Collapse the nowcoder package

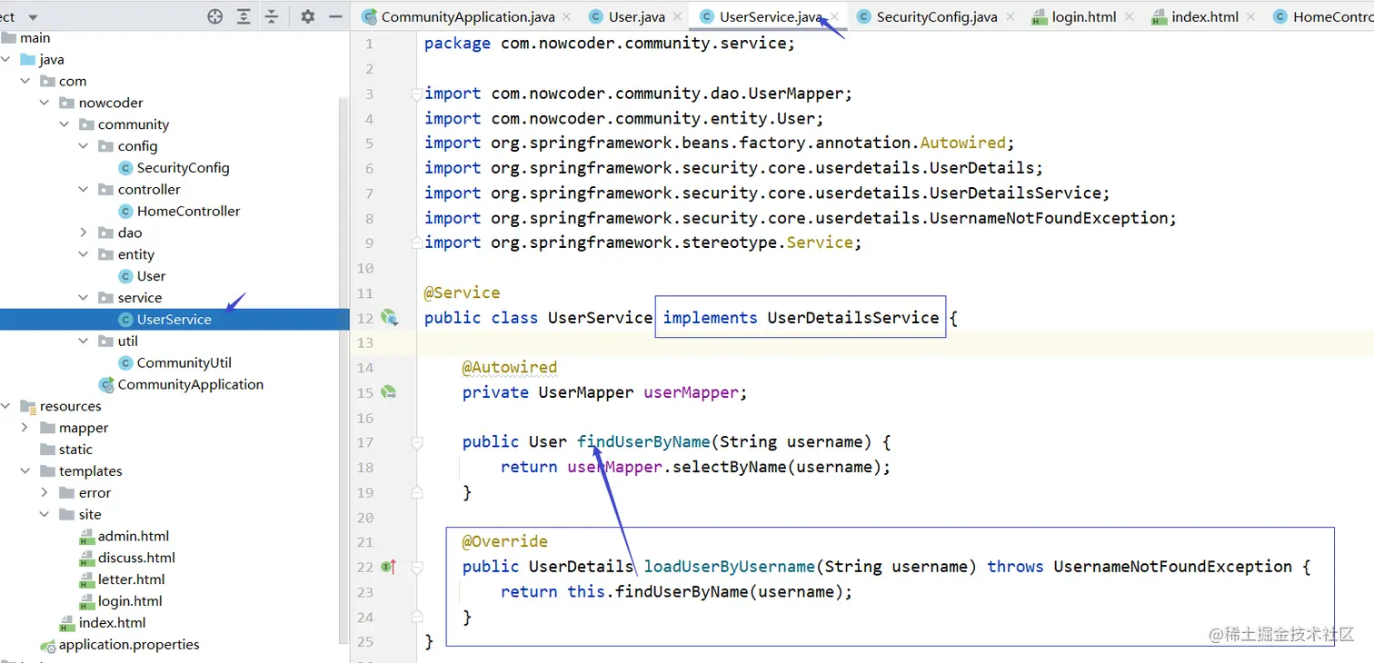point(45,103)
